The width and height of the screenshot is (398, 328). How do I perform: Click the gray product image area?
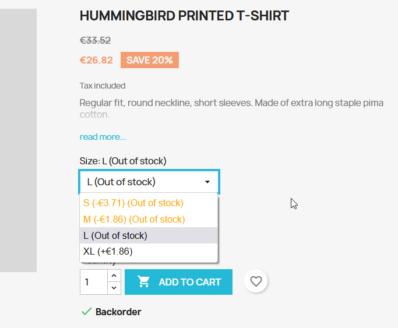tap(18, 140)
